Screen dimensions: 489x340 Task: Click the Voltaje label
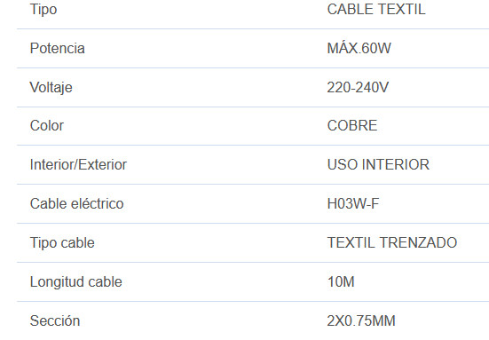click(x=51, y=87)
